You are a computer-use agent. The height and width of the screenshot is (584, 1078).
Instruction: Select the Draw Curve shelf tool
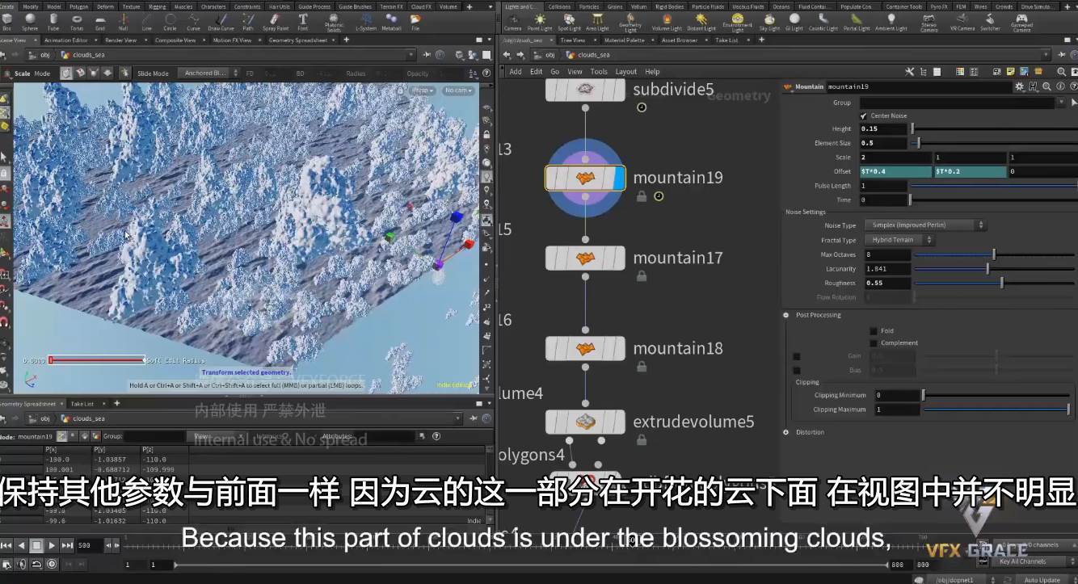tap(221, 21)
